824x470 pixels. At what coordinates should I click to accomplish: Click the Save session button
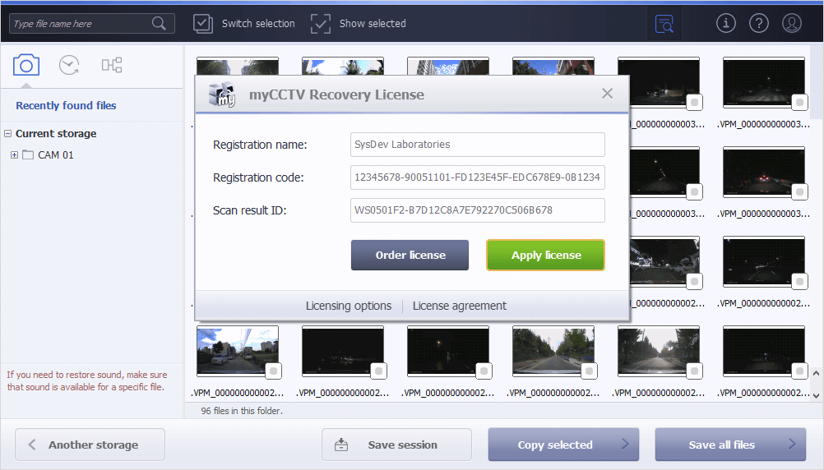pyautogui.click(x=396, y=445)
